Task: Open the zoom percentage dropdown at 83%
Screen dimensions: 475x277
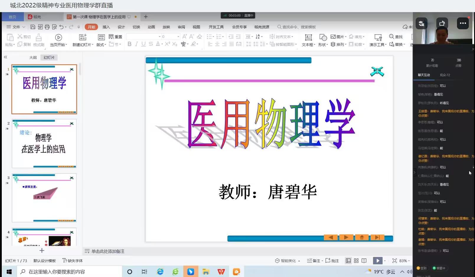Action: pos(405,261)
